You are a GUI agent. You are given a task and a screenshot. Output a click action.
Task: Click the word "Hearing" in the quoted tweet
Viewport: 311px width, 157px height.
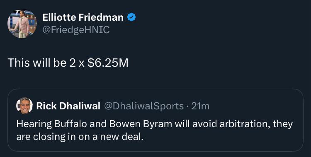click(x=34, y=124)
